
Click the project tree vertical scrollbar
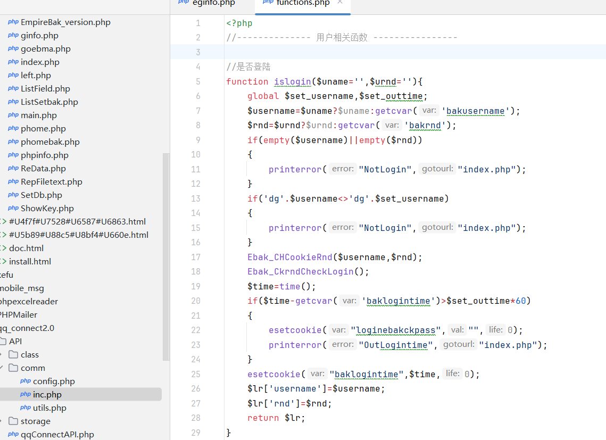point(166,255)
